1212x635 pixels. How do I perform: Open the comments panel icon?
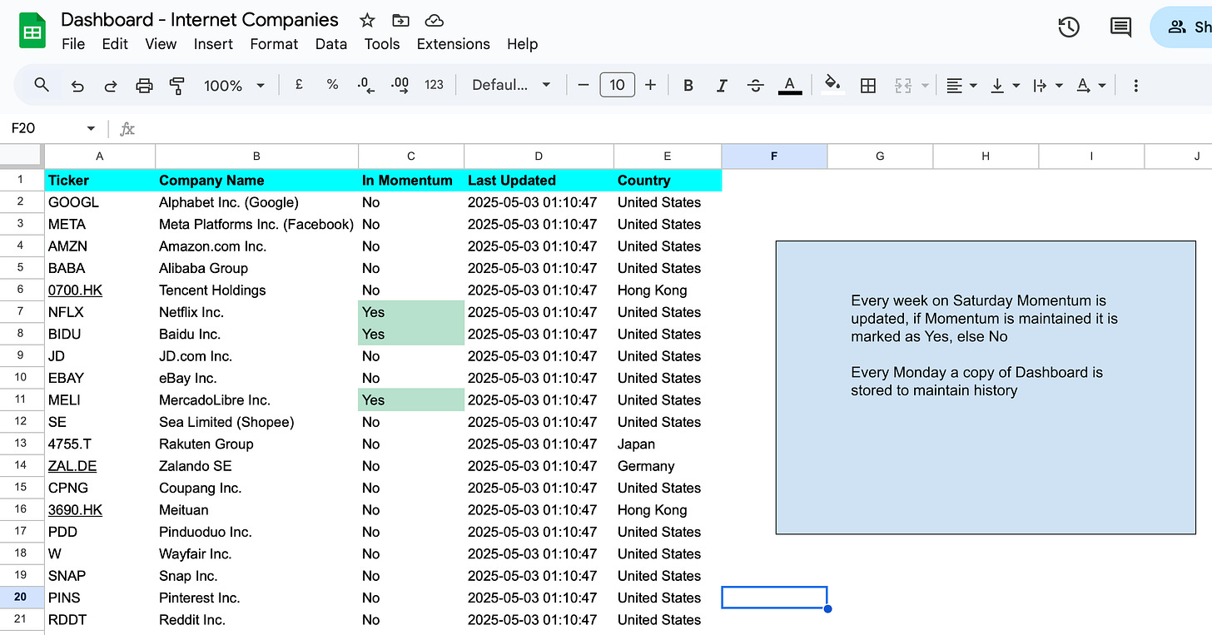point(1121,27)
